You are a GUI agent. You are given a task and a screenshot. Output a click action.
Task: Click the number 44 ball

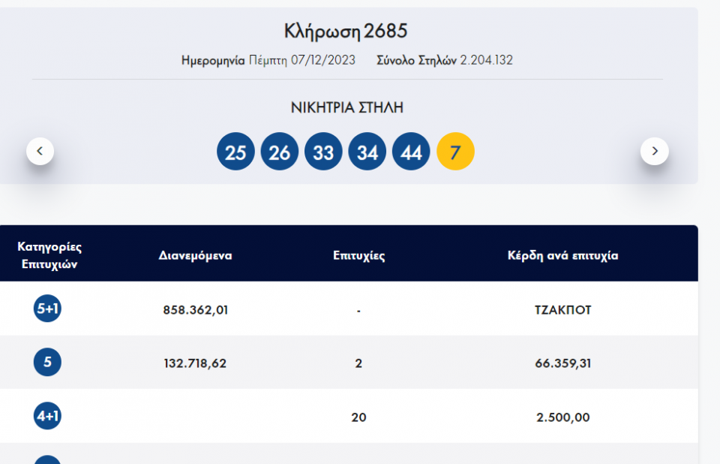pos(411,152)
